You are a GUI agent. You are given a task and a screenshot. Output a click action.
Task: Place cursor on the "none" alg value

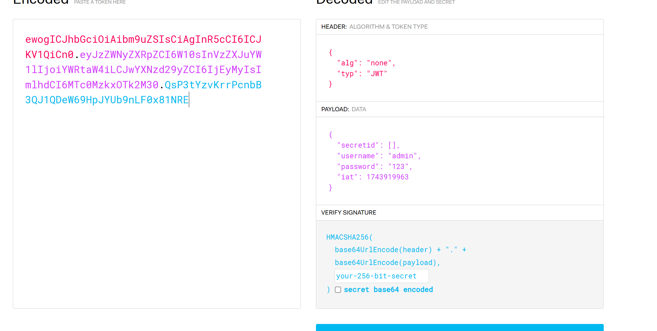(379, 63)
